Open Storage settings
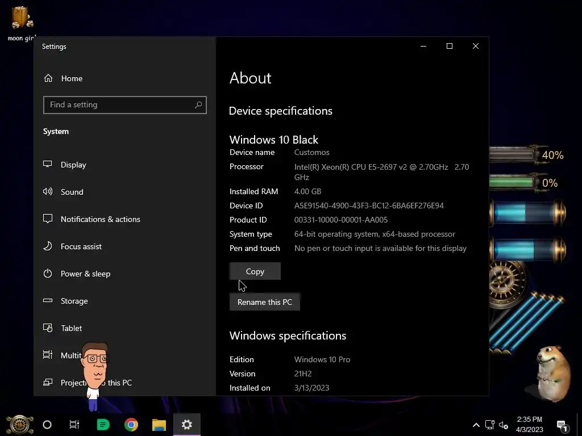The width and height of the screenshot is (582, 436). point(74,301)
